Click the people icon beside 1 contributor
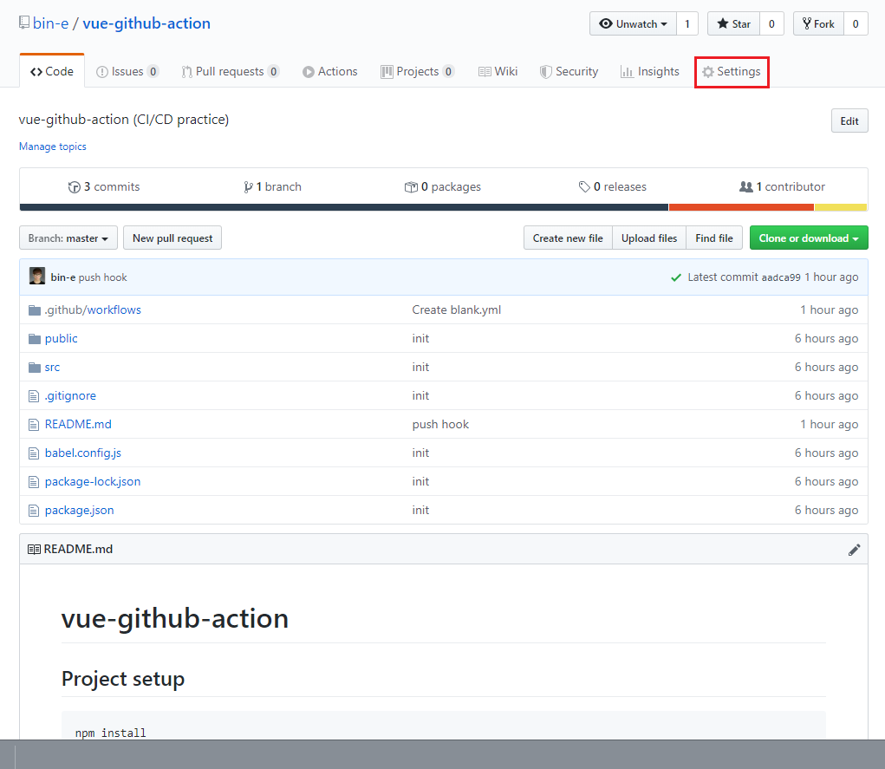 (x=746, y=187)
